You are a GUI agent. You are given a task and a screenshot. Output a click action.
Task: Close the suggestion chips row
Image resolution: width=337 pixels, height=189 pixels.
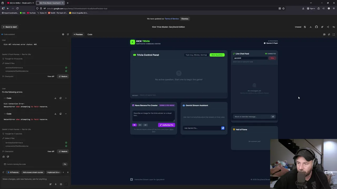click(x=68, y=172)
